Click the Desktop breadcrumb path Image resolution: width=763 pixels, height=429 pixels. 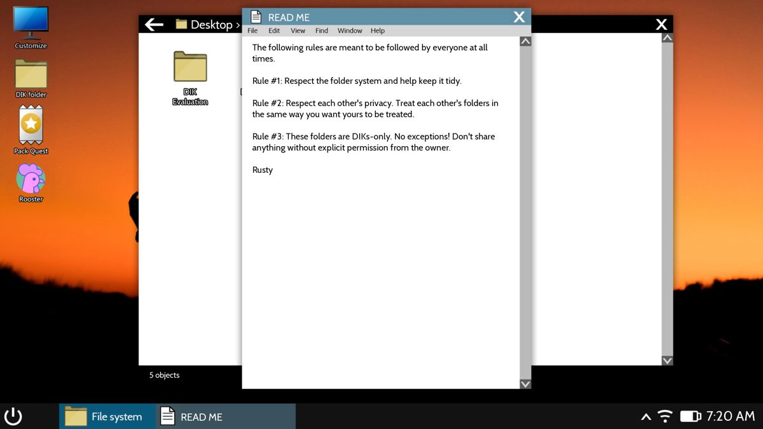(211, 25)
